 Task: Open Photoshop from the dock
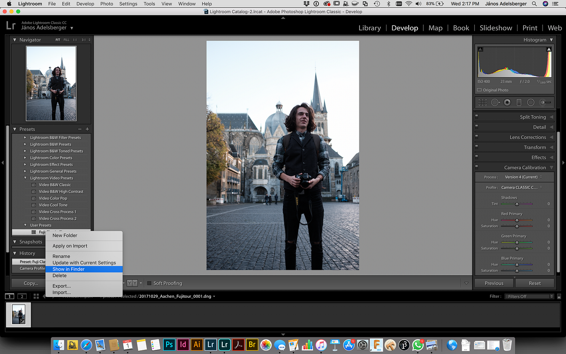pos(169,345)
